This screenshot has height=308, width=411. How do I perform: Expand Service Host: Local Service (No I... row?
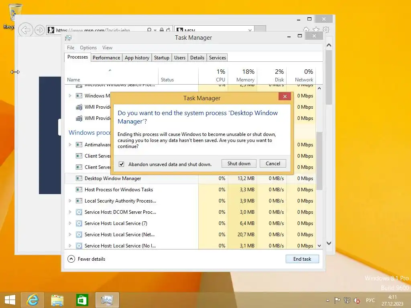pos(70,246)
